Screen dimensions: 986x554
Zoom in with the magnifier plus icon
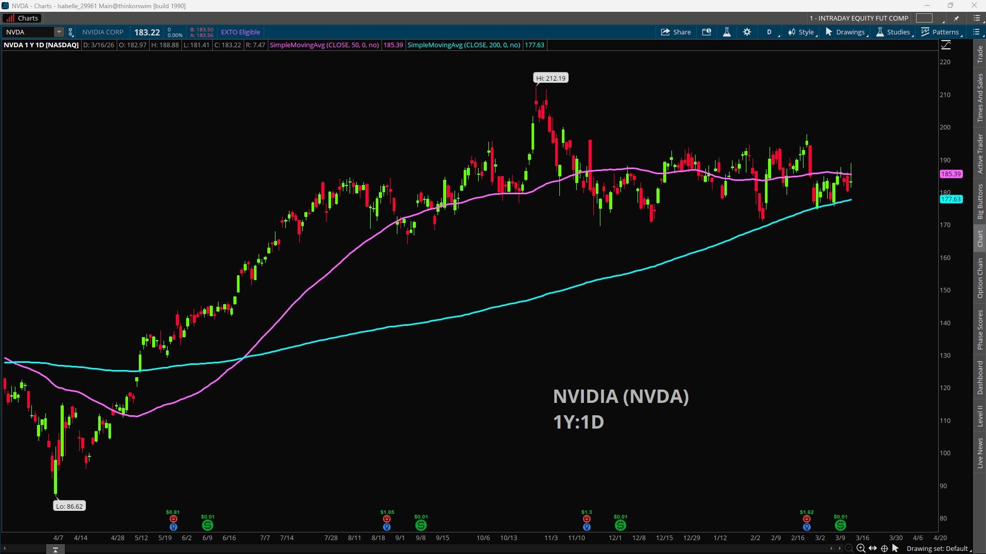coord(861,548)
